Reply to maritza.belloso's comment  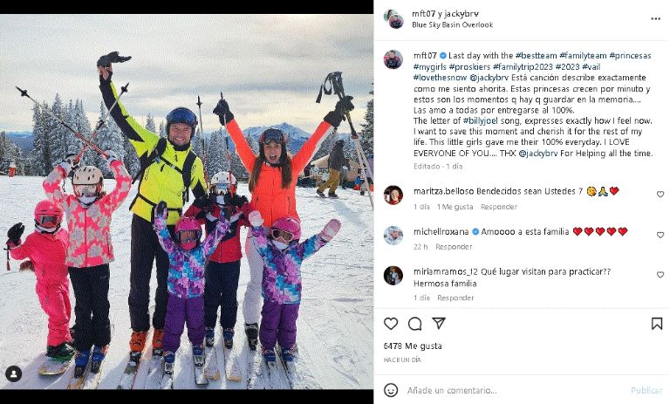coord(499,207)
